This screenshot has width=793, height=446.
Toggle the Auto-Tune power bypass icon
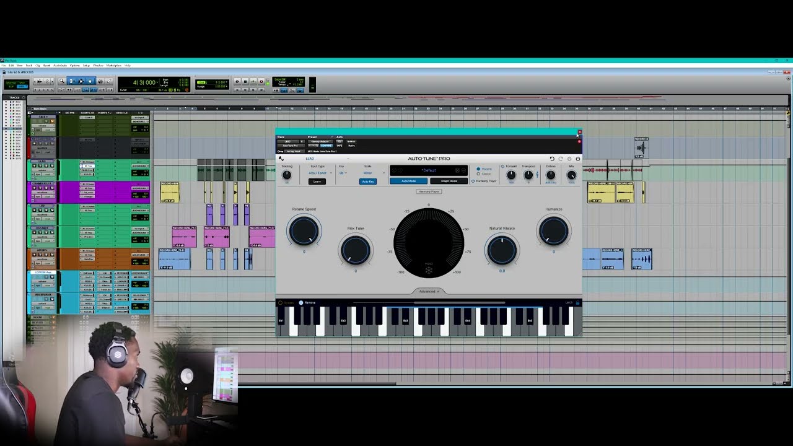[x=578, y=159]
